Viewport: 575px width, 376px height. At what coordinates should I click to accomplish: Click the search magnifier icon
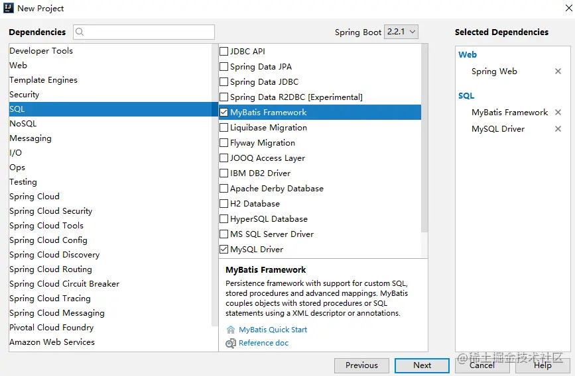click(80, 32)
